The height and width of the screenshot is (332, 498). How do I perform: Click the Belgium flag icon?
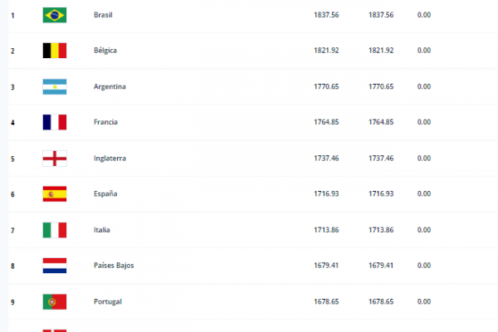[55, 51]
